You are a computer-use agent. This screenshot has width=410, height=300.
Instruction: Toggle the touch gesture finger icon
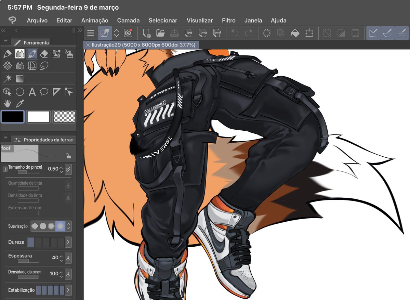(105, 33)
